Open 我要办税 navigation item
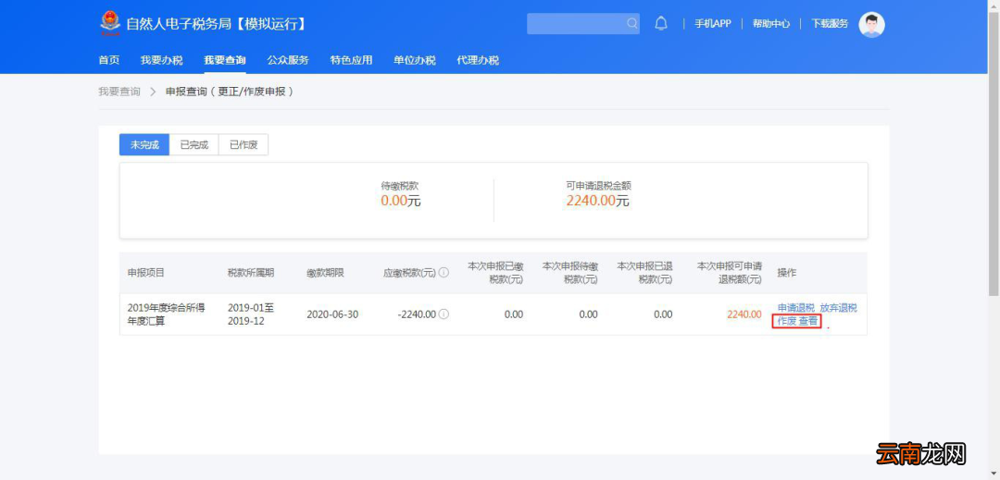 [161, 60]
